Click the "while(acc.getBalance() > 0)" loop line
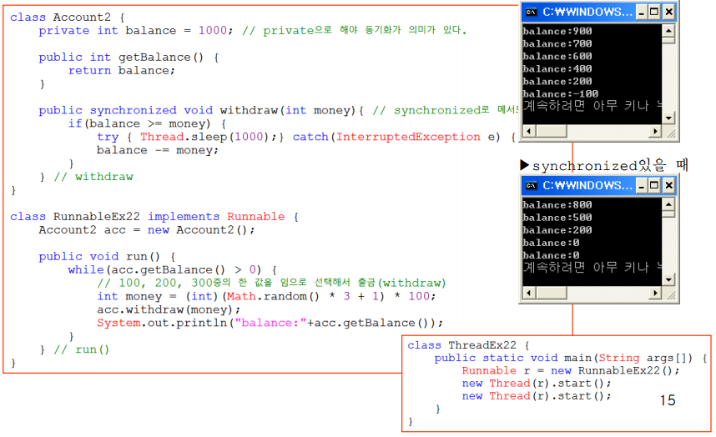The width and height of the screenshot is (716, 437). [x=172, y=270]
